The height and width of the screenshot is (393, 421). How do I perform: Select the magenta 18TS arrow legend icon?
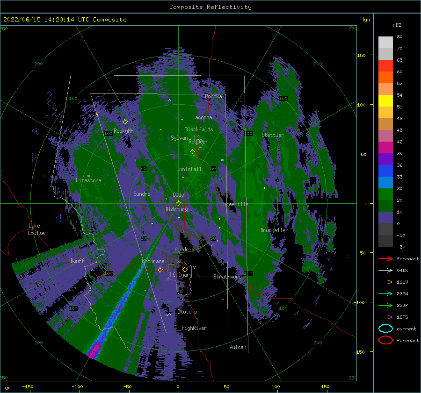(385, 317)
